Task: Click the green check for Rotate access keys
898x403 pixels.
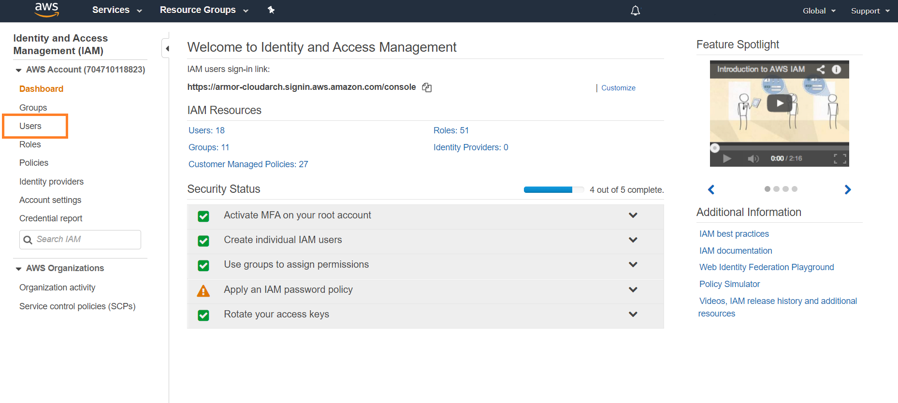Action: click(203, 315)
